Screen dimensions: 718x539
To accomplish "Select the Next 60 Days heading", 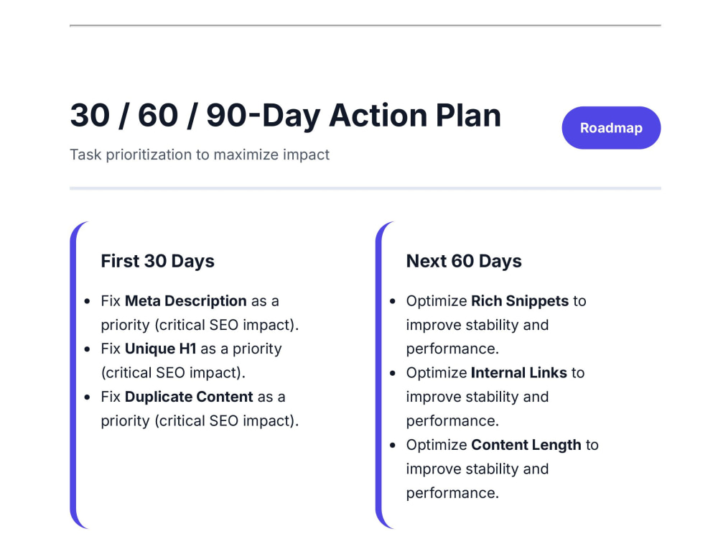I will [464, 261].
